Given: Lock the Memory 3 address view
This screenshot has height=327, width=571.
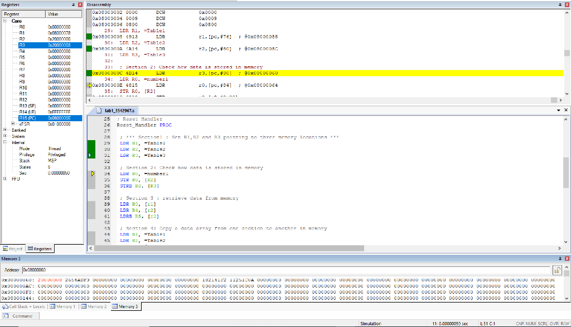Looking at the screenshot, I should tap(557, 269).
